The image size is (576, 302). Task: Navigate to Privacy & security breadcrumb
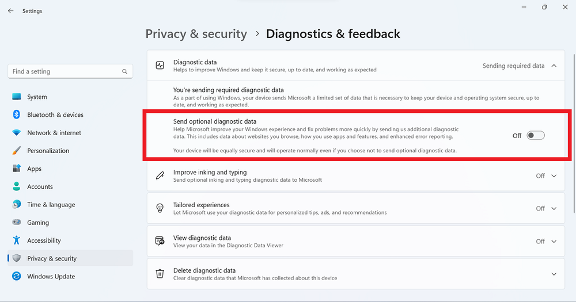(196, 34)
